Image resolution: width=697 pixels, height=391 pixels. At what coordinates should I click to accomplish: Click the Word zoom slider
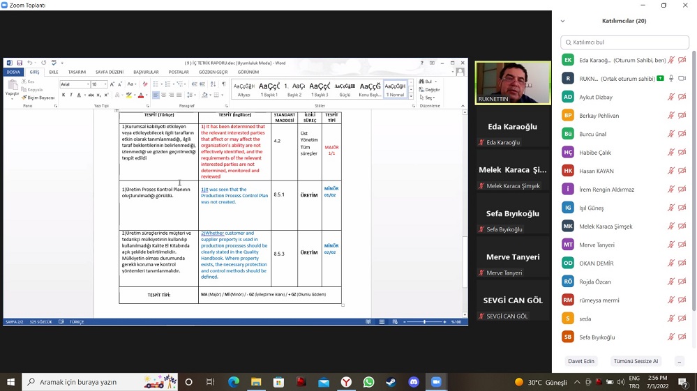tap(426, 322)
